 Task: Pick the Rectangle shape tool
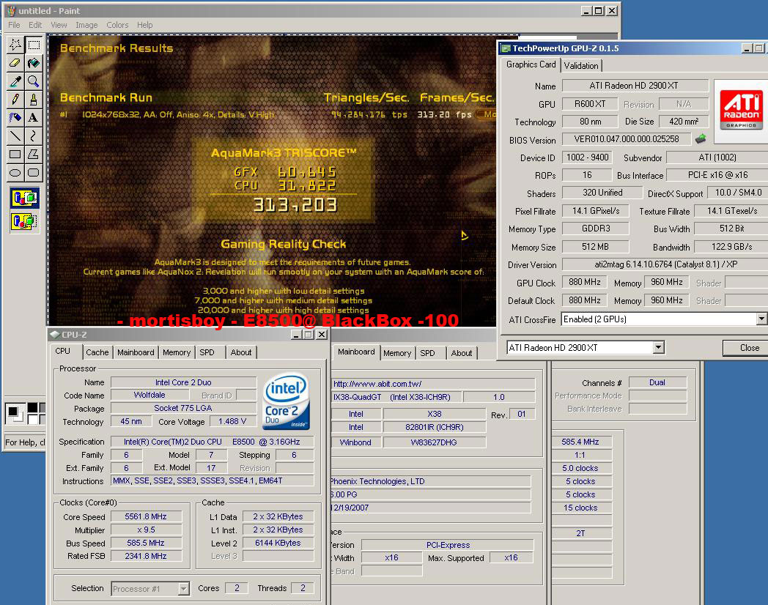click(15, 155)
